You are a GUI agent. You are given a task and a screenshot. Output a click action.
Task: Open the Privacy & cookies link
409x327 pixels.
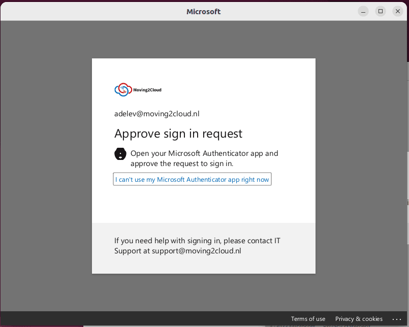click(x=359, y=319)
